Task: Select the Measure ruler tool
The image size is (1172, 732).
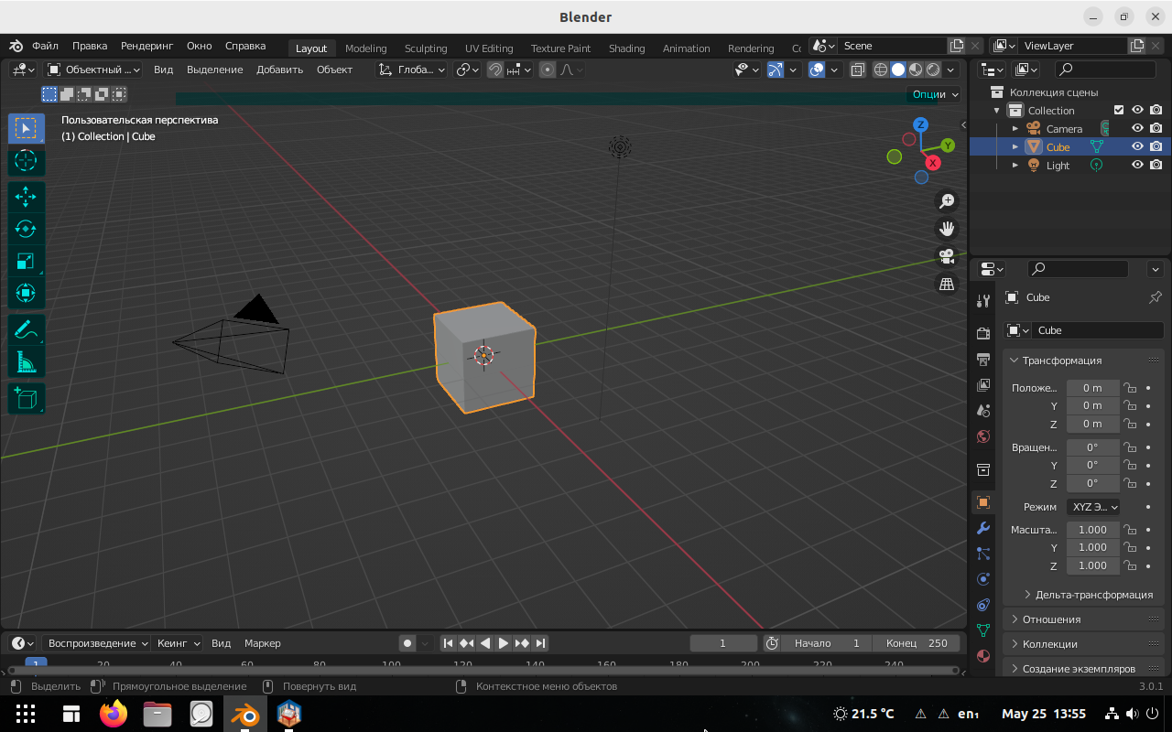Action: pos(26,362)
